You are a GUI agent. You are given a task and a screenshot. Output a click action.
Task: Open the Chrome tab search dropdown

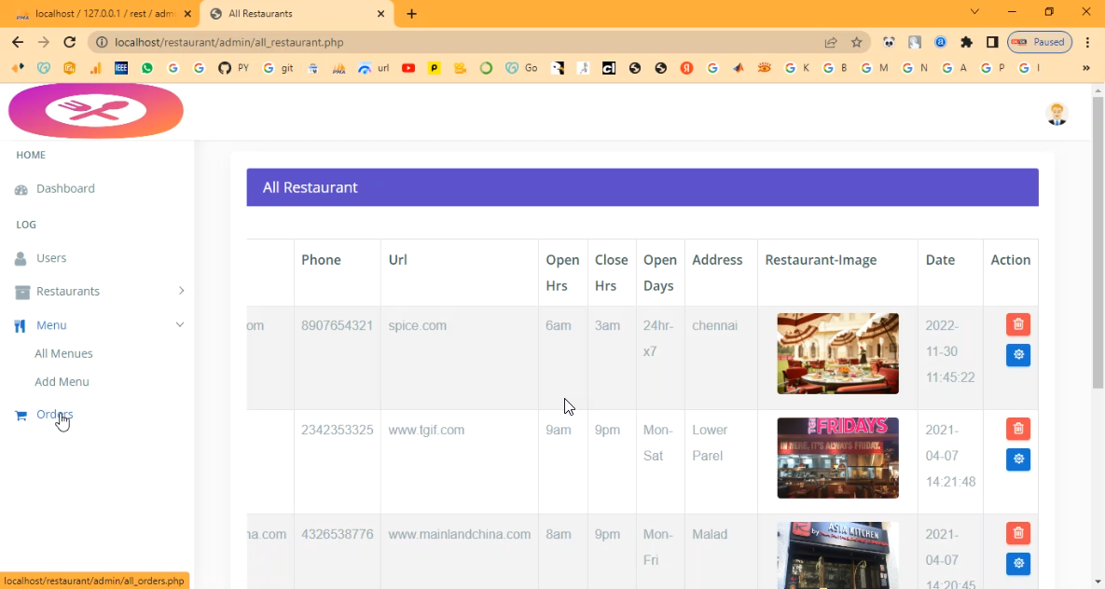pyautogui.click(x=974, y=12)
